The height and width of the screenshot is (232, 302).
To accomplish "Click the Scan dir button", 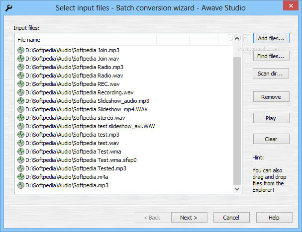I will pyautogui.click(x=271, y=74).
